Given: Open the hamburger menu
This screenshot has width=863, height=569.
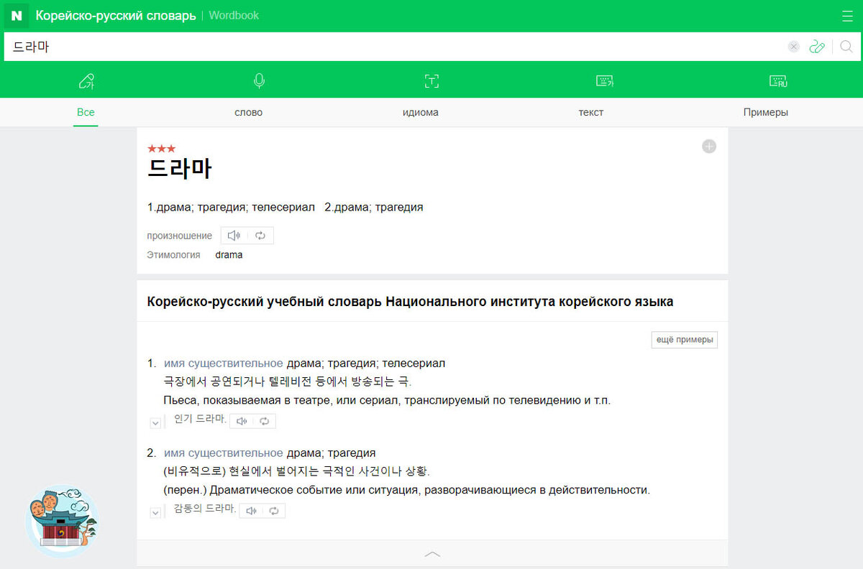Looking at the screenshot, I should coord(847,15).
